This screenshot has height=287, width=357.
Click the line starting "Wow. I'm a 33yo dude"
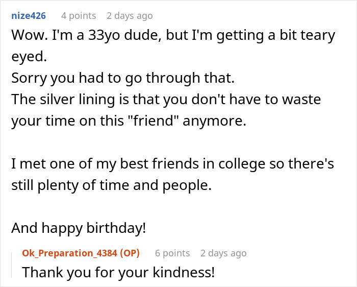coord(173,36)
